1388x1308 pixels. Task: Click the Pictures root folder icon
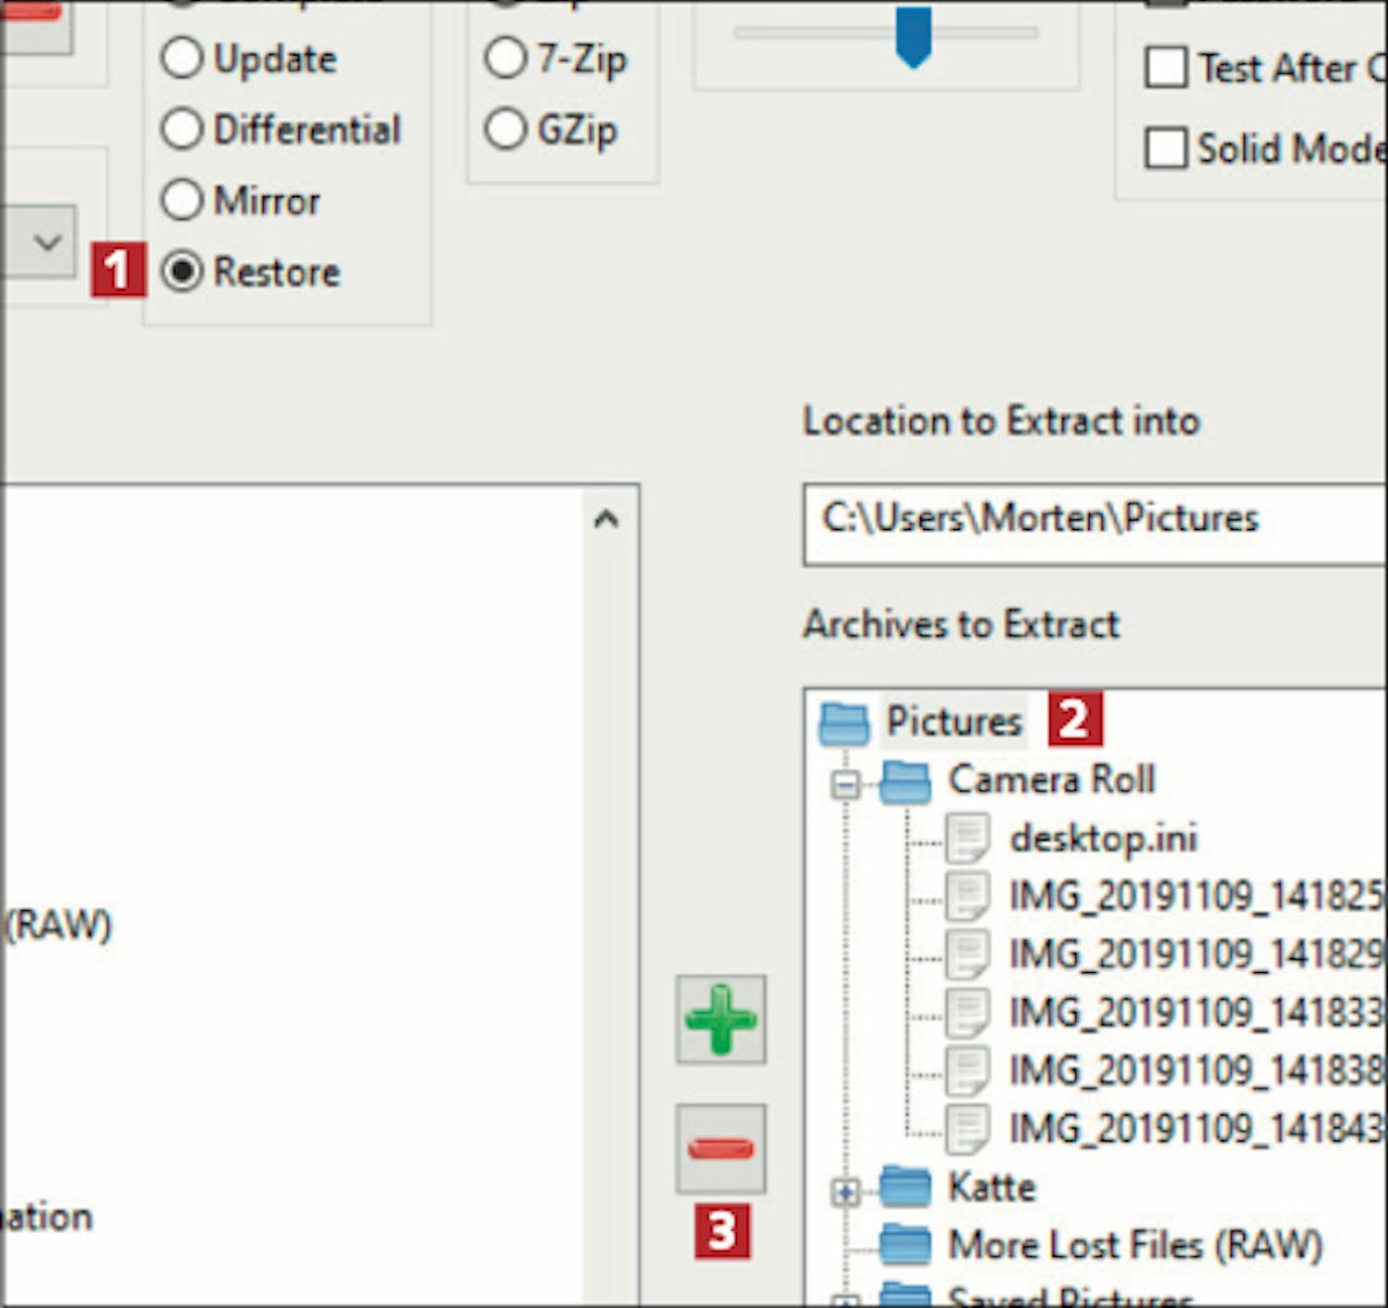(844, 722)
